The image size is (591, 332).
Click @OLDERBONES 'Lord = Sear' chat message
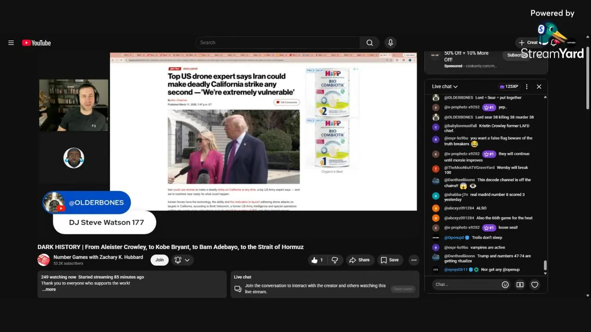pos(482,98)
